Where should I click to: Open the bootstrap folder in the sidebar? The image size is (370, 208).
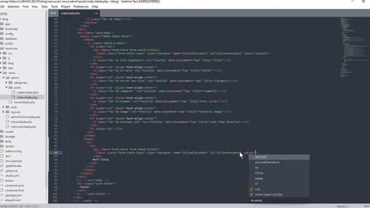point(12,29)
